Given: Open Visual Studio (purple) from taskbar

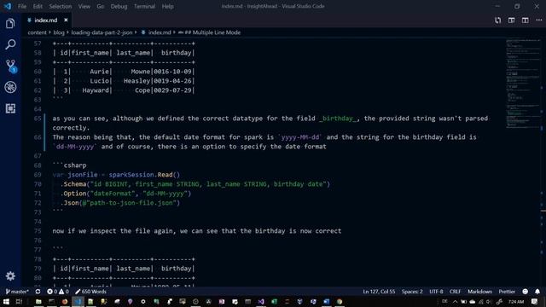Looking at the screenshot, I should [x=261, y=301].
